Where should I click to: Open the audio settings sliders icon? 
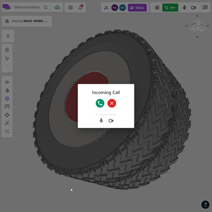[x=157, y=8]
